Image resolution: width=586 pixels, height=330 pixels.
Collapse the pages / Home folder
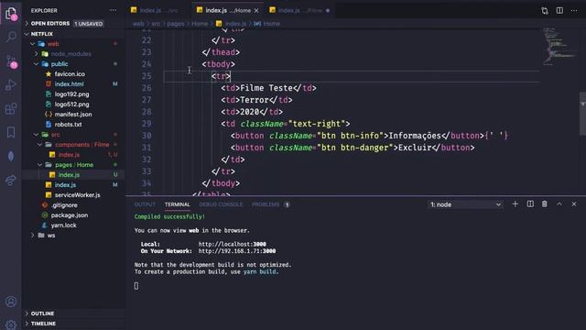[x=73, y=165]
